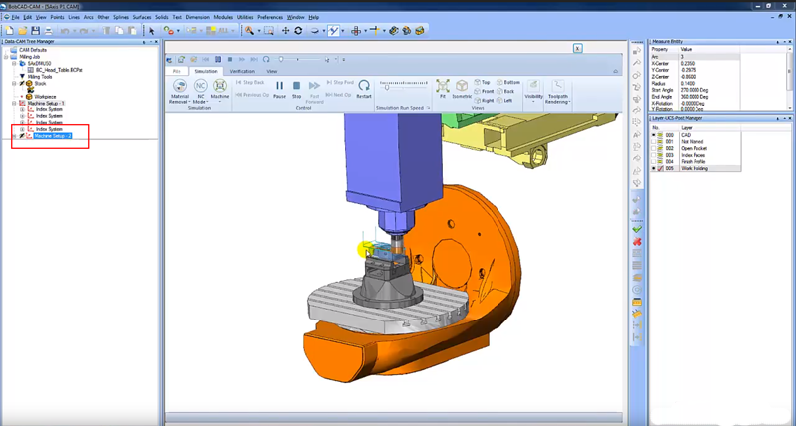This screenshot has height=426, width=796.
Task: Click the NC Mode icon
Action: pyautogui.click(x=201, y=86)
